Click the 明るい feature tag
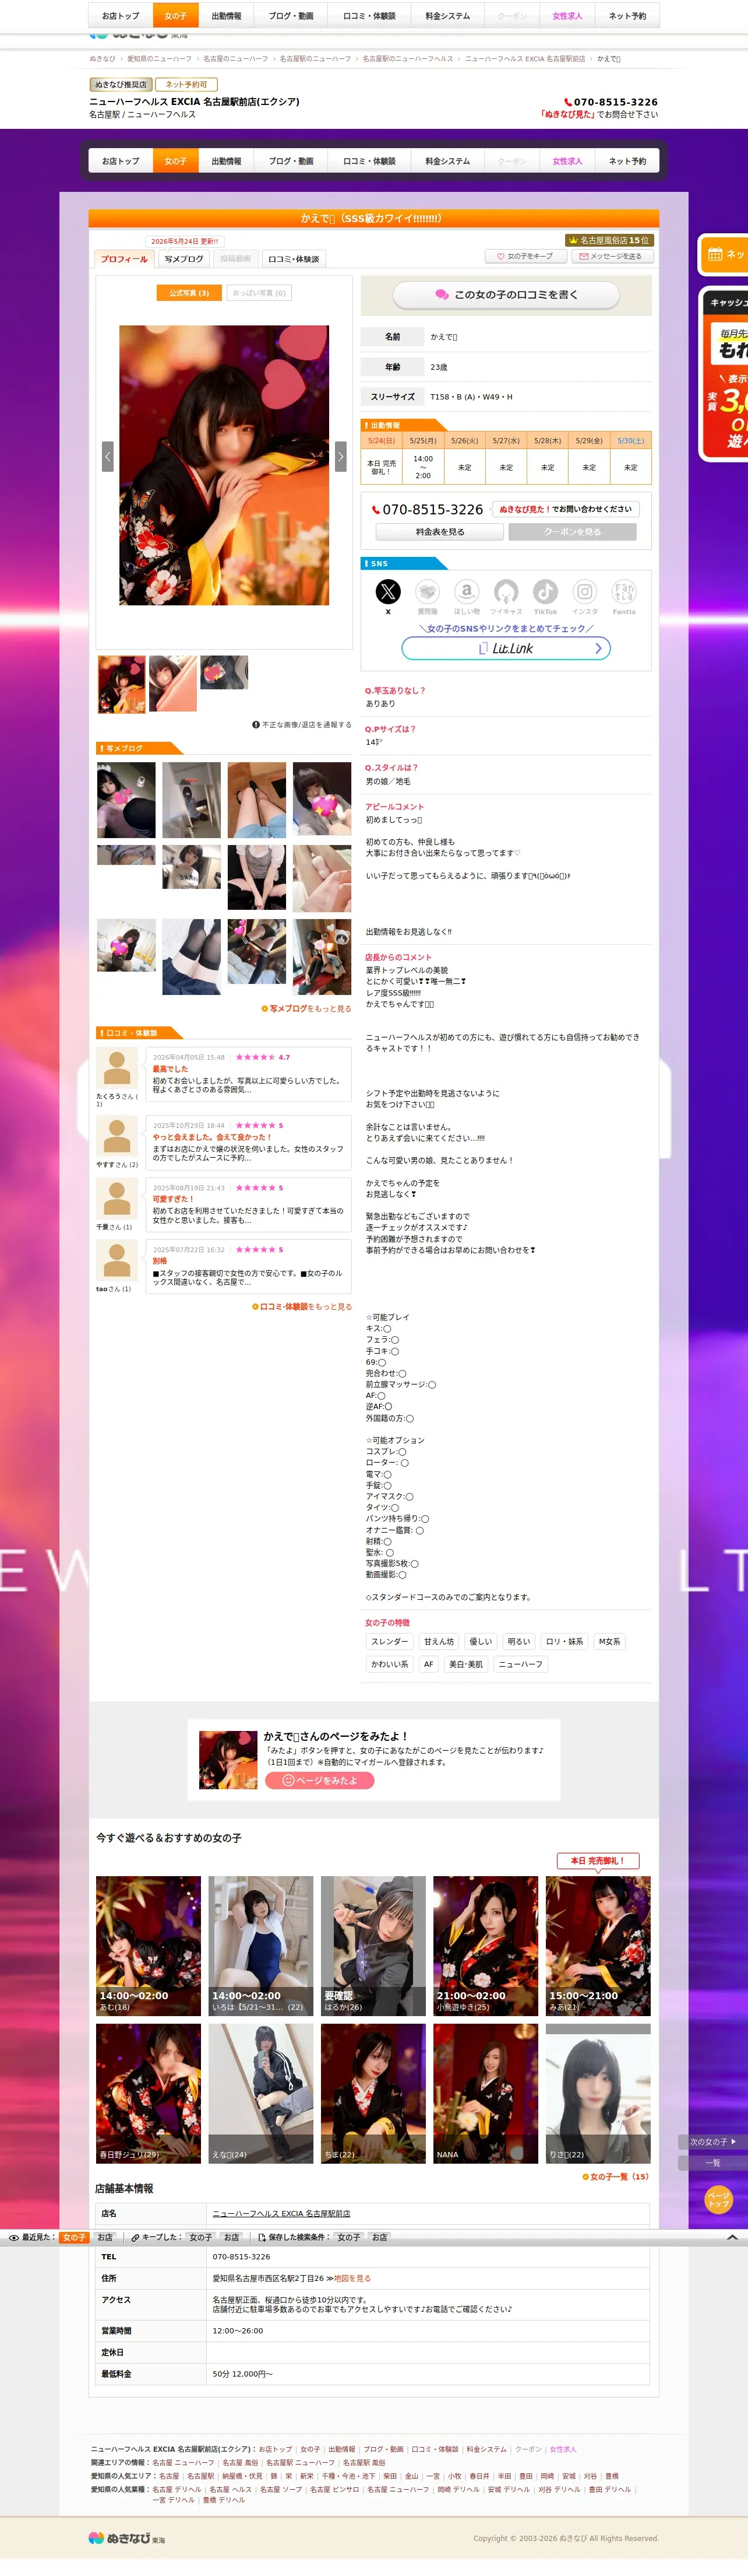This screenshot has height=2576, width=748. coord(519,1641)
